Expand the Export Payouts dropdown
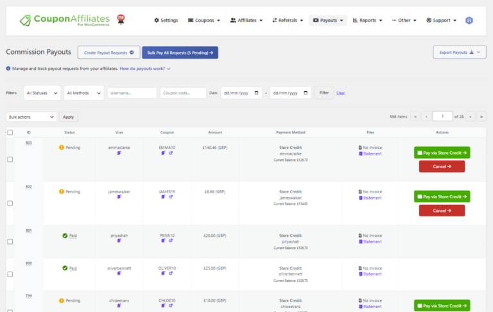This screenshot has width=493, height=312. pyautogui.click(x=460, y=52)
